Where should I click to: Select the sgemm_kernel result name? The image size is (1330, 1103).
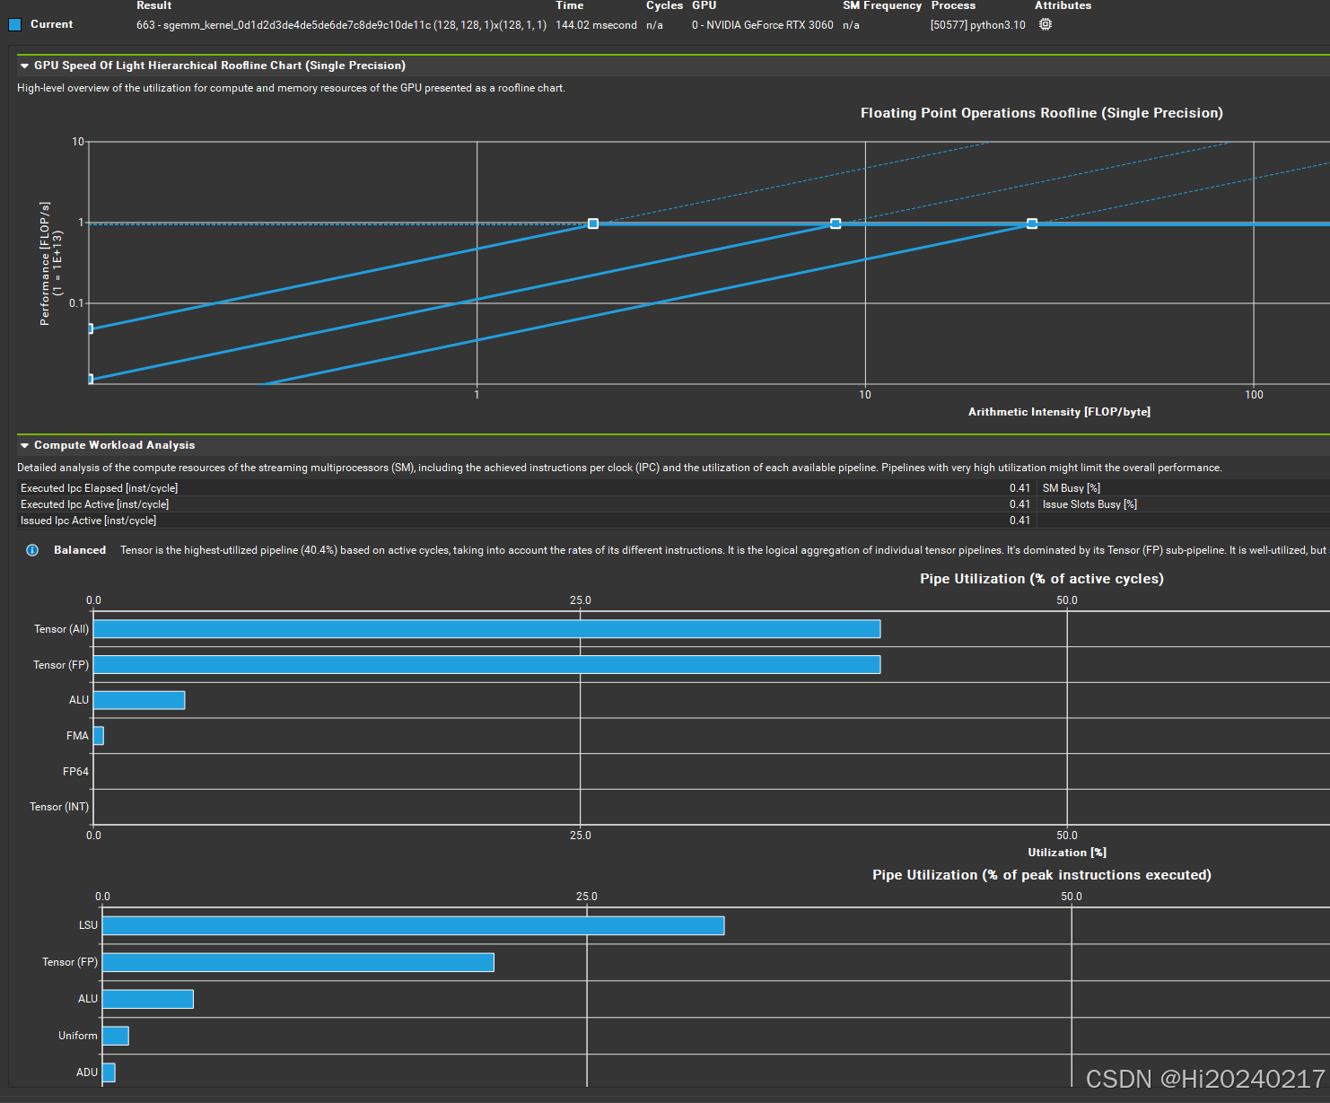point(341,25)
